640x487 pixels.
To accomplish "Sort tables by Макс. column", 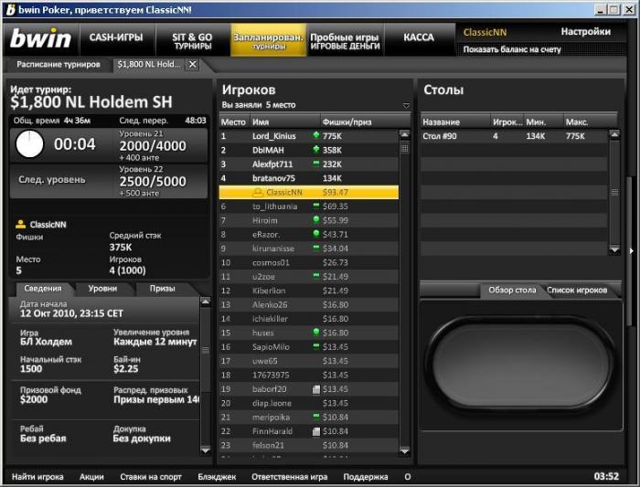I will (x=590, y=122).
